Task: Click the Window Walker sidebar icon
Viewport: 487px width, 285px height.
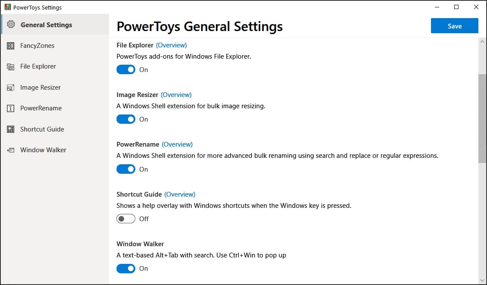Action: coord(11,150)
